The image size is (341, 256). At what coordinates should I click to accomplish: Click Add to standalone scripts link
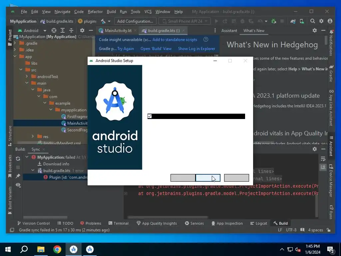(174, 40)
